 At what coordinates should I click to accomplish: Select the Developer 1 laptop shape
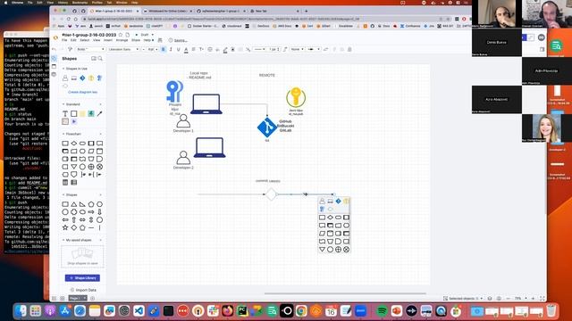tap(206, 104)
